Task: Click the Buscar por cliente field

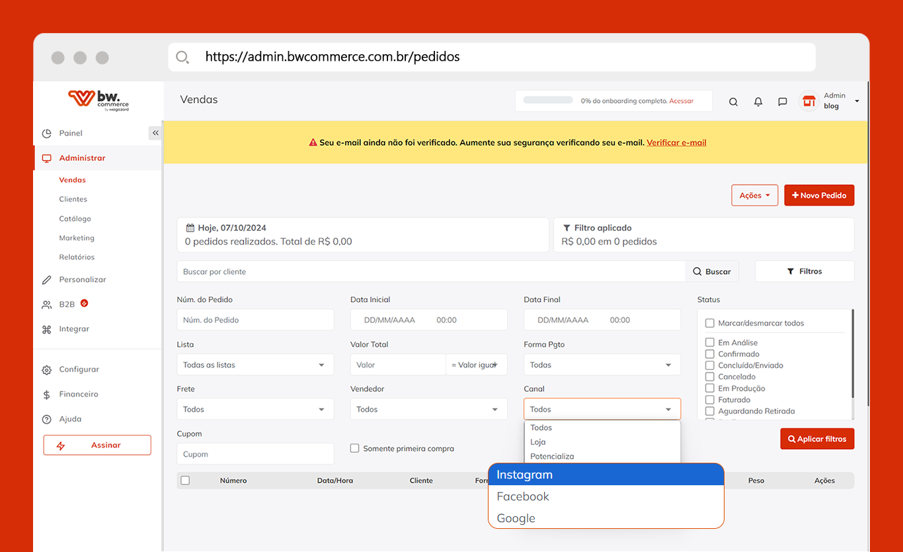Action: point(431,272)
